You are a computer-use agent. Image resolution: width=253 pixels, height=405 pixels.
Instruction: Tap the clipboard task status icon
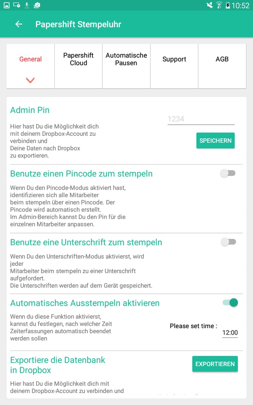tap(36, 5)
